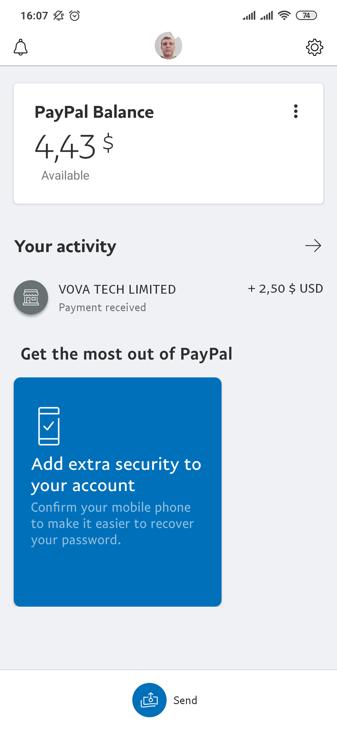Open PayPal Balance three-dot menu

point(295,111)
